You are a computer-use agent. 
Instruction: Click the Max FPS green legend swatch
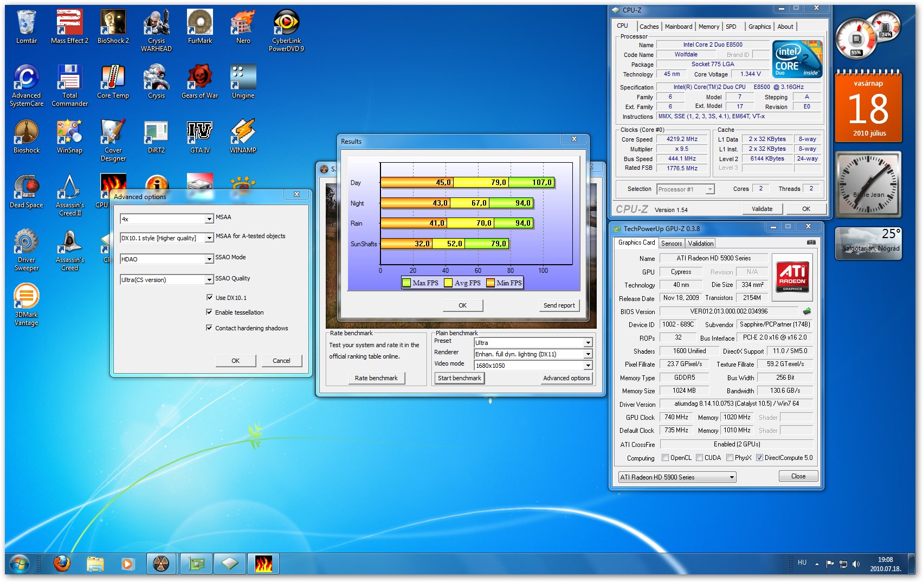point(406,283)
